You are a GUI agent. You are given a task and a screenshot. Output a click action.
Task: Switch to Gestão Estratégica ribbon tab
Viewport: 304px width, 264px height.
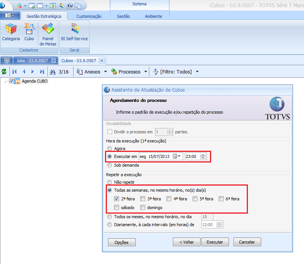coord(44,16)
